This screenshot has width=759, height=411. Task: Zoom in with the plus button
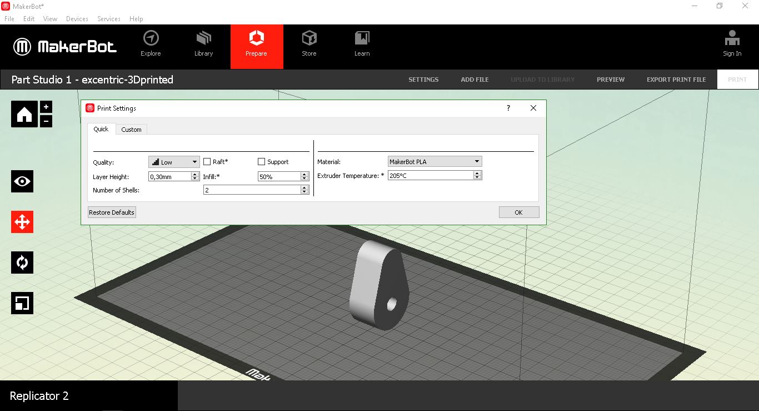coord(46,107)
